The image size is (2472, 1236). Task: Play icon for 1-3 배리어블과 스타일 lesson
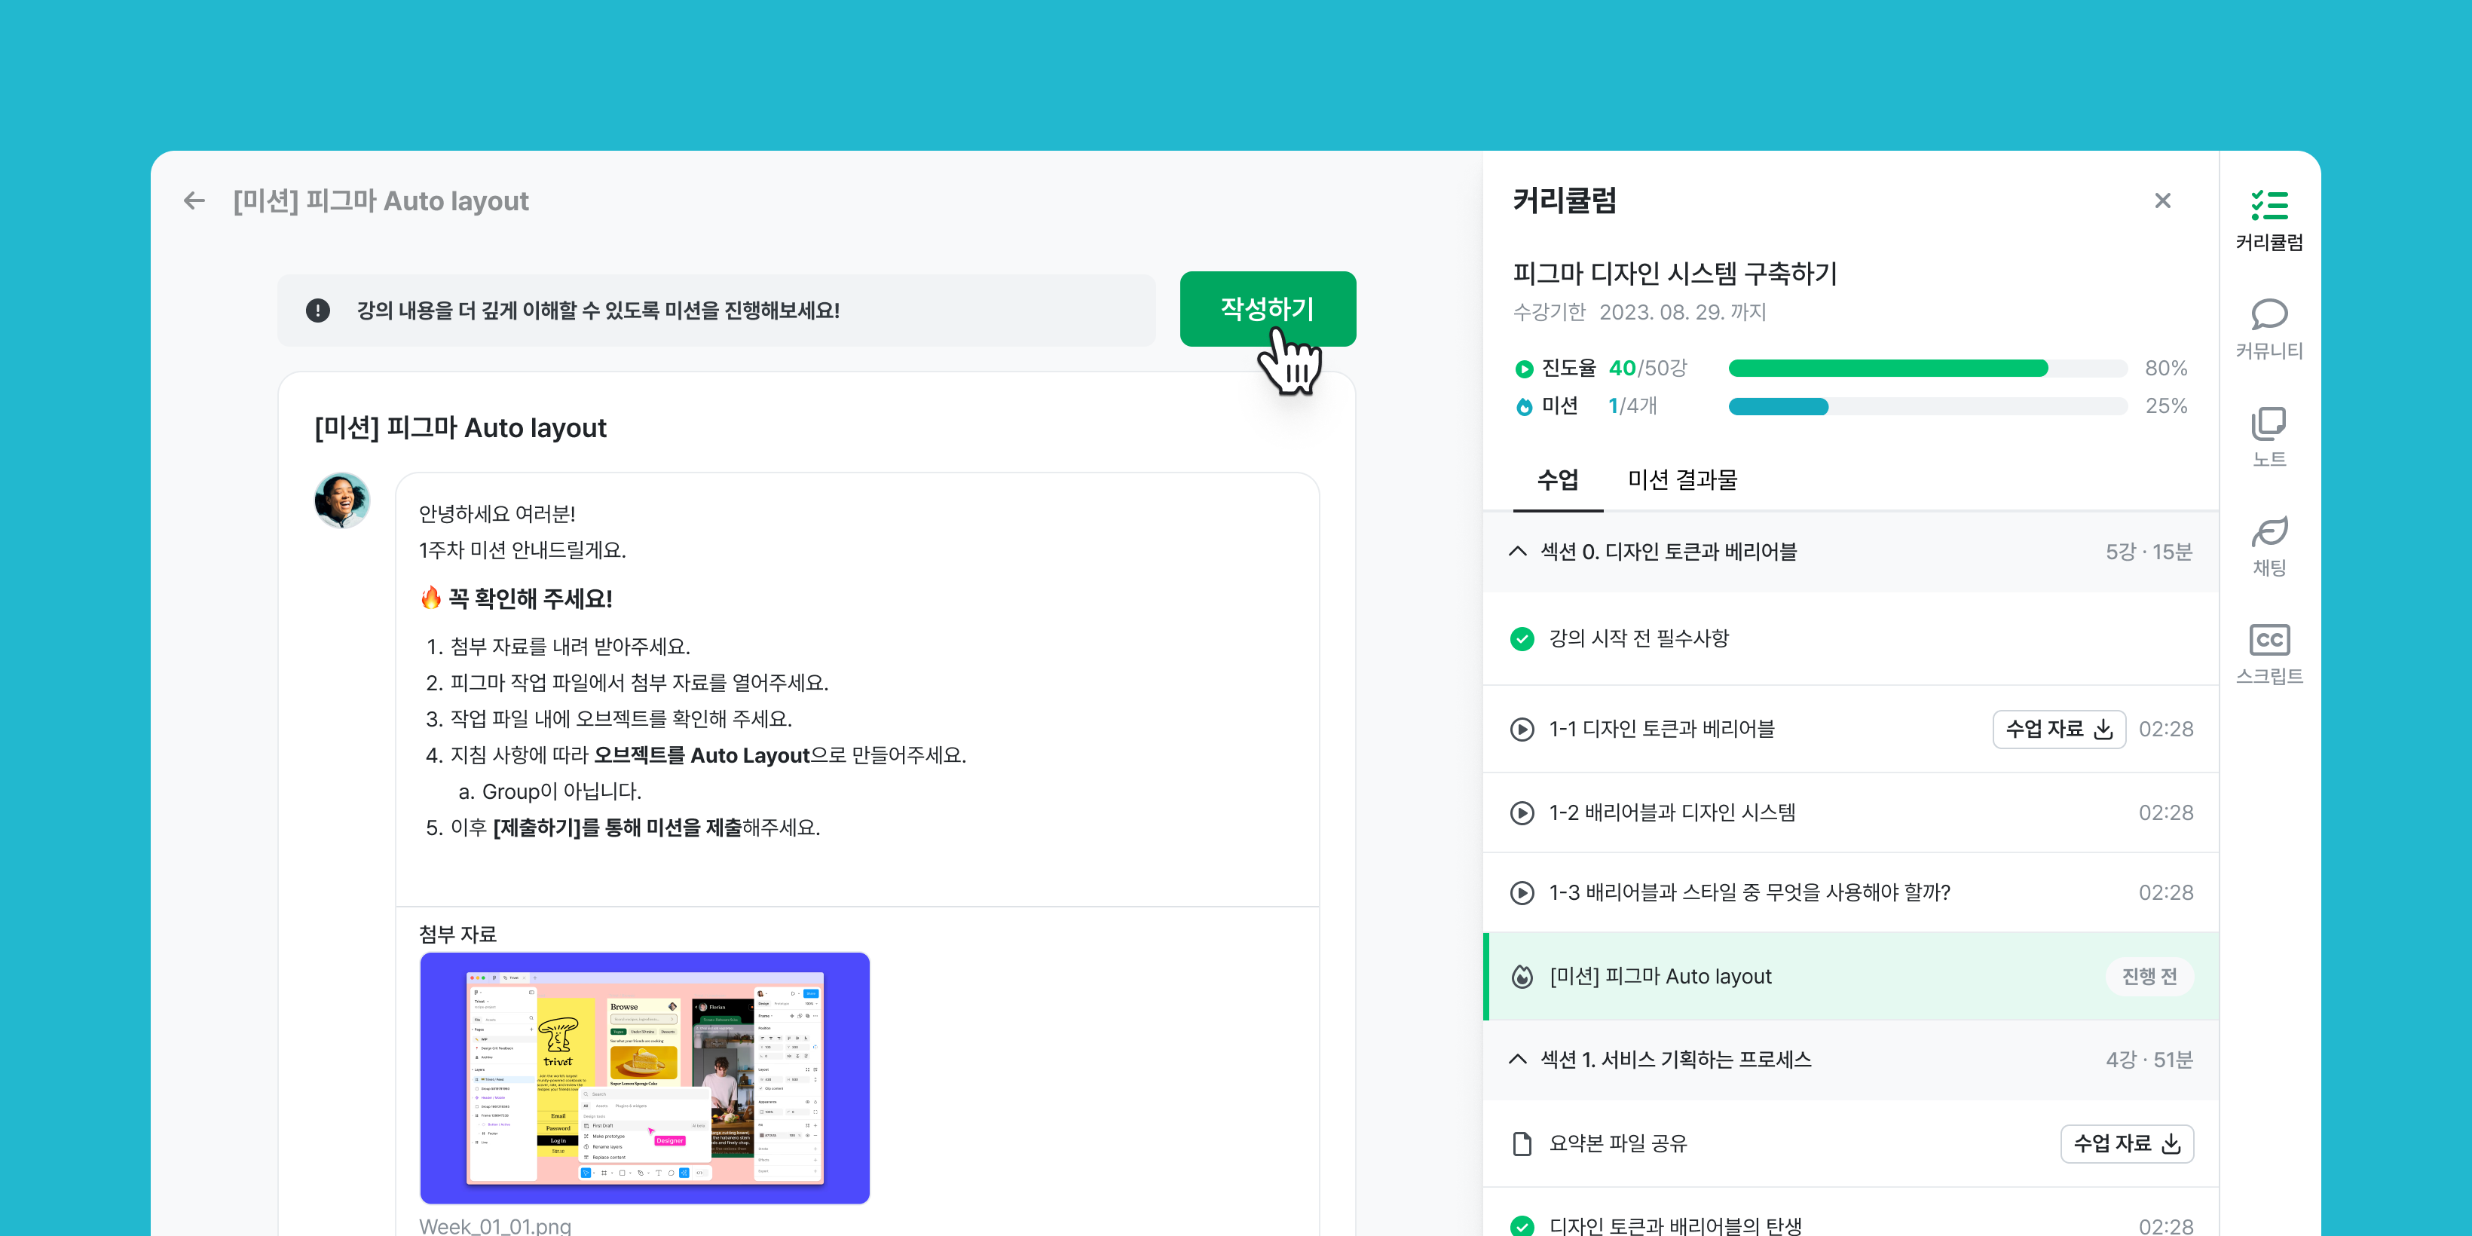(x=1522, y=892)
